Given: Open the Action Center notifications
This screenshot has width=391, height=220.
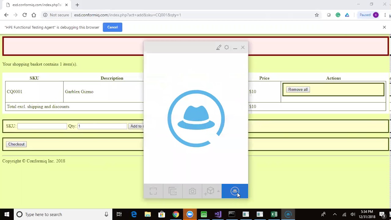Looking at the screenshot, I should (x=382, y=214).
